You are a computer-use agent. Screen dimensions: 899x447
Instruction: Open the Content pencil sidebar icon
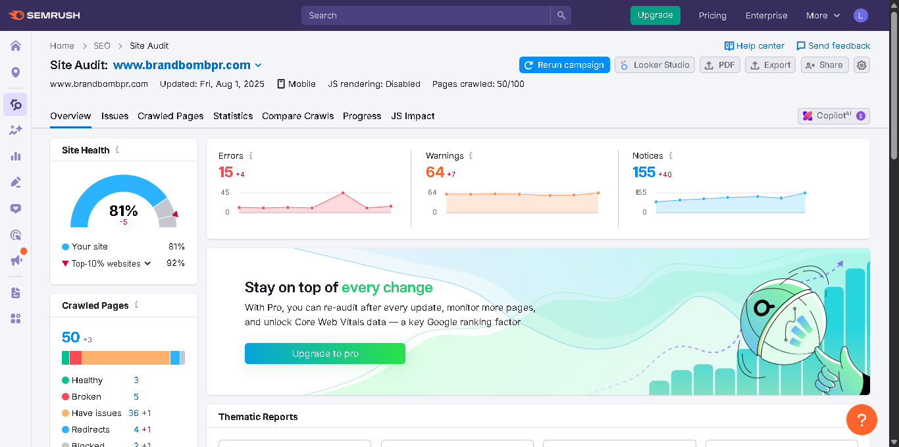(x=16, y=182)
